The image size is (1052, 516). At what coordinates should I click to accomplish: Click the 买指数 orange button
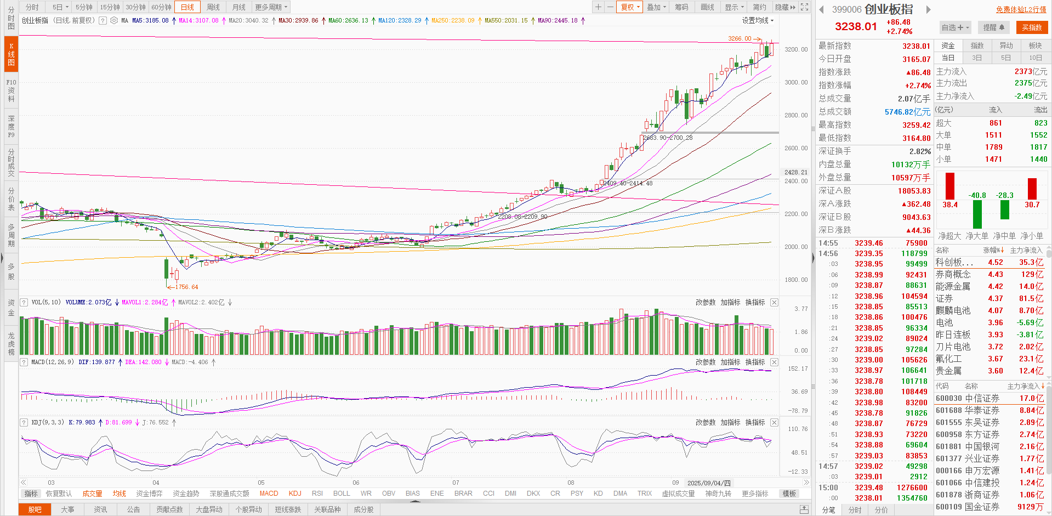pos(1032,27)
